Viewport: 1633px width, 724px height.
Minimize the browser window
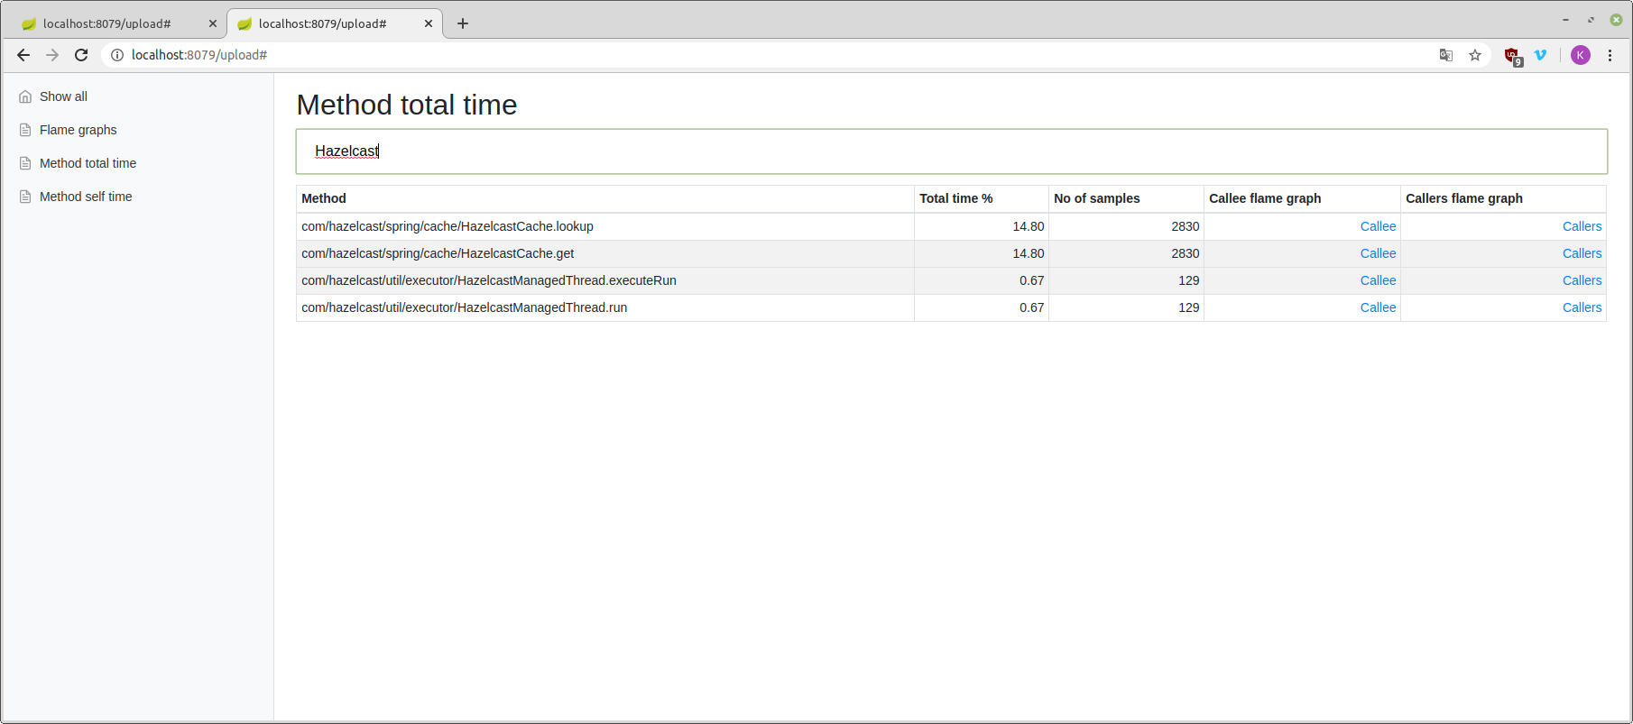click(1565, 20)
